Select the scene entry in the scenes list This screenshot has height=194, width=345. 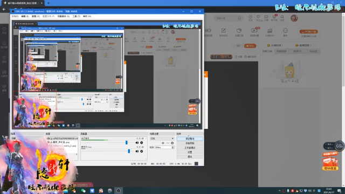tap(27, 138)
